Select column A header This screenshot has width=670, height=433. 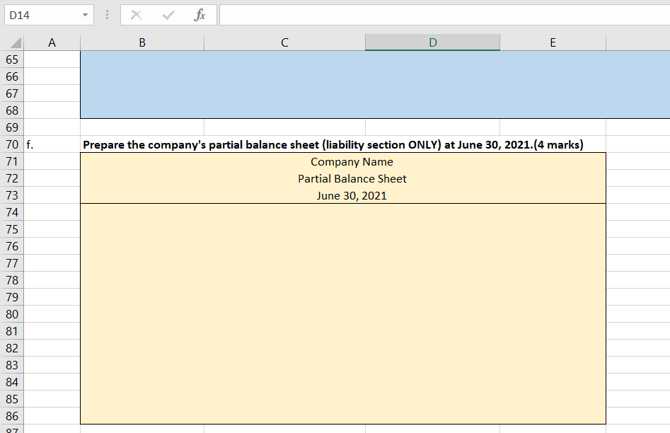click(x=52, y=42)
